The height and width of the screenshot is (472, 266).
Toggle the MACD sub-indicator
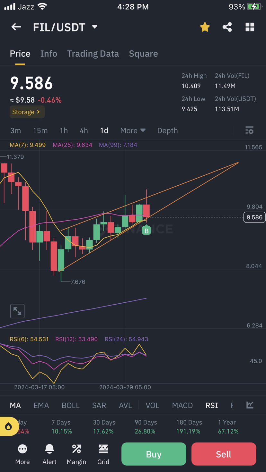(x=182, y=405)
